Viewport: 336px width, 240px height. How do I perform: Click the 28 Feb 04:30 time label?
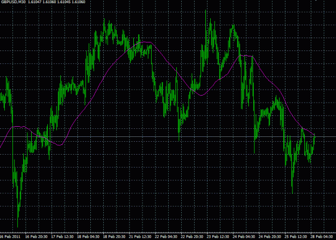[321, 237]
